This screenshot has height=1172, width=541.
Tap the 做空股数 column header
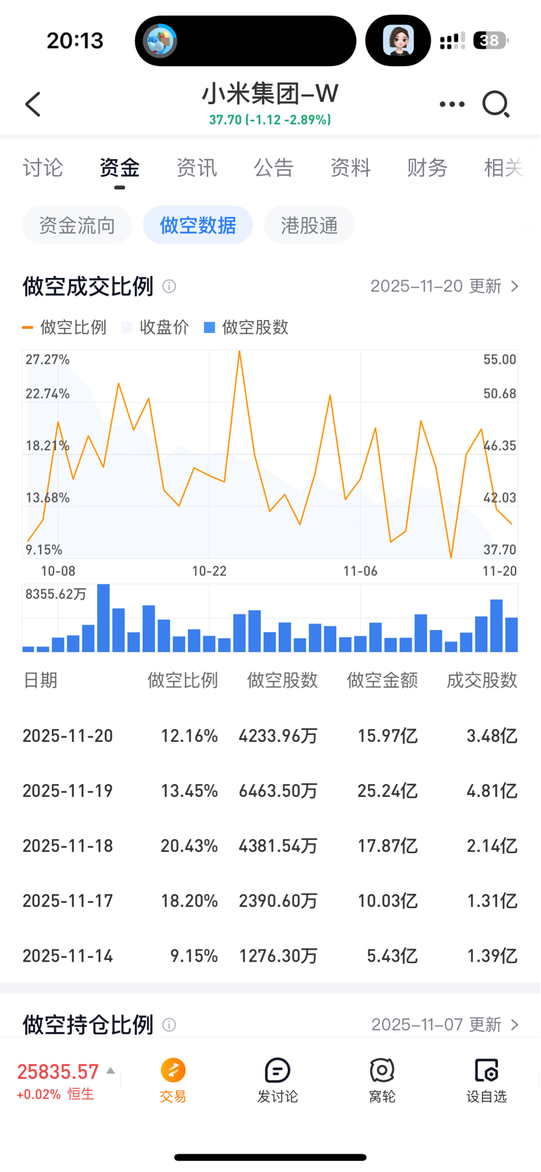tap(283, 681)
